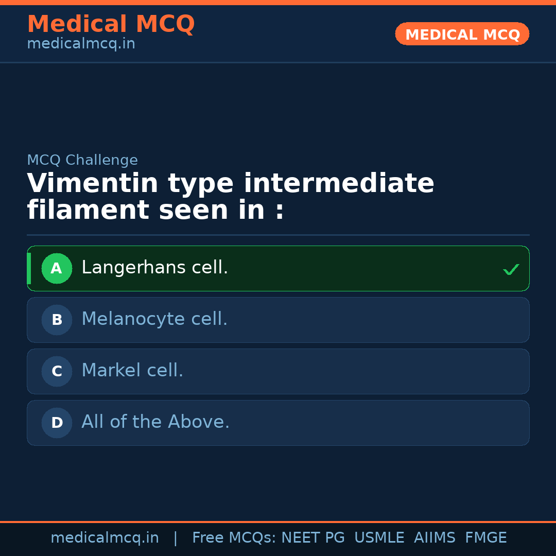Click the D option circle
This screenshot has width=556, height=556.
tap(57, 423)
